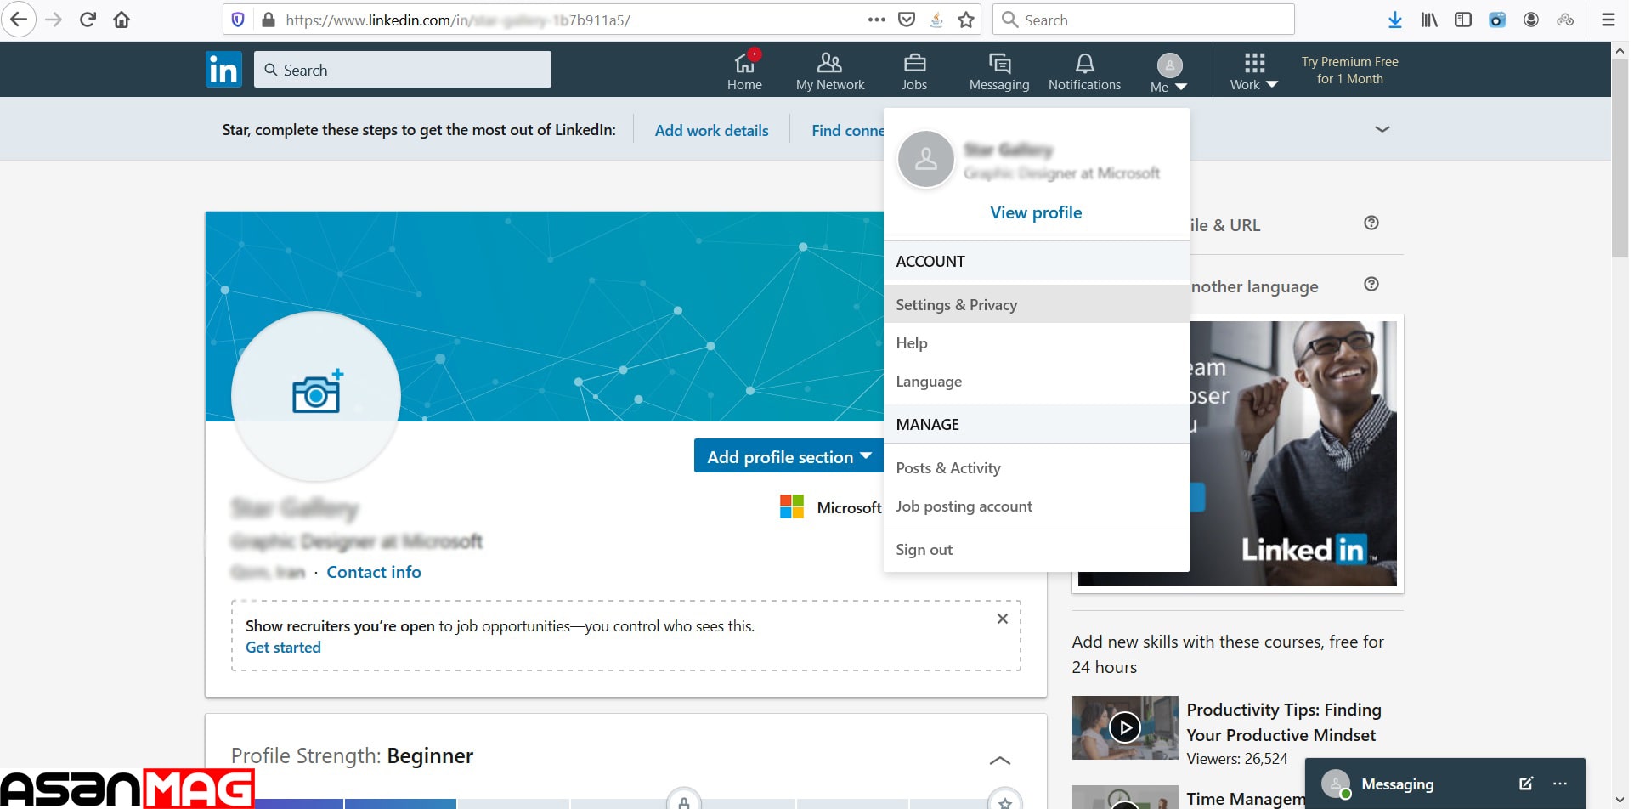Click the dropdown profile avatar

926,159
